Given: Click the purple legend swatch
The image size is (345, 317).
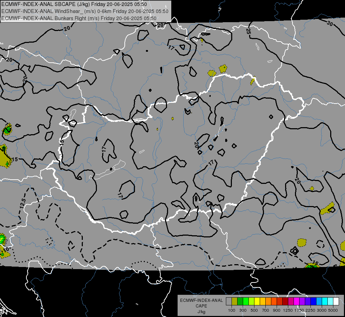Looking at the screenshot, I should 302,302.
